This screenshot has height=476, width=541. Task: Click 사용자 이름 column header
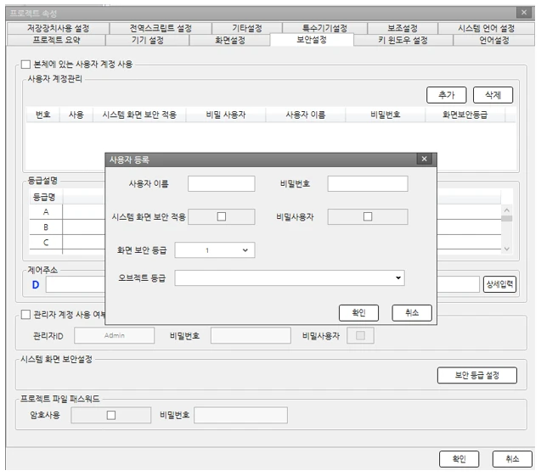click(306, 115)
